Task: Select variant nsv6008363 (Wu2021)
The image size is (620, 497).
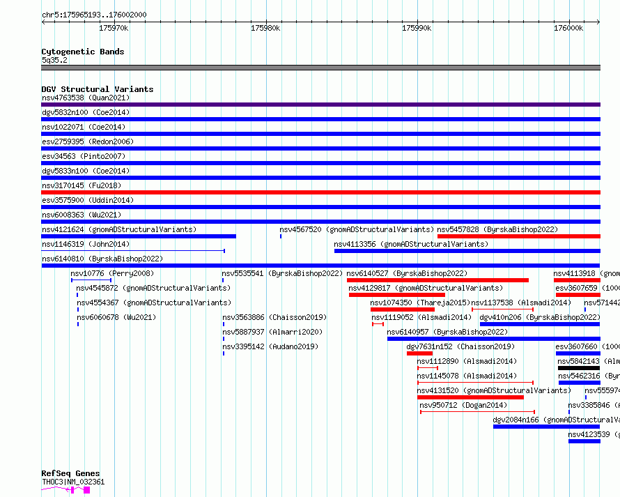Action: (82, 215)
